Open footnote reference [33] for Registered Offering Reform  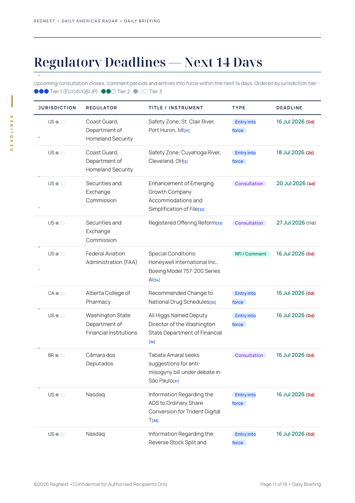[x=219, y=223]
